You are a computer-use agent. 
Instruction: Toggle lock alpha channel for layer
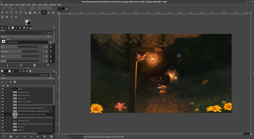point(15,82)
